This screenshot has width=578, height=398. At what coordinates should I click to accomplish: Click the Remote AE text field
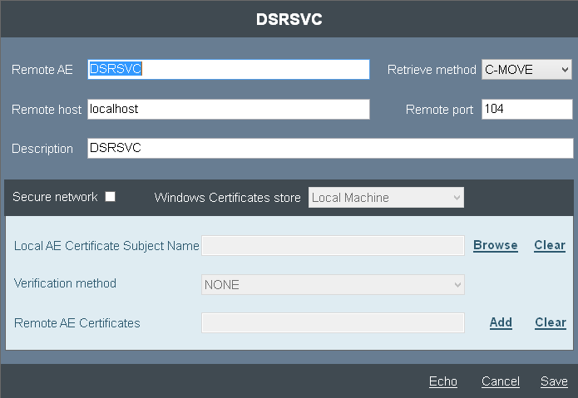[228, 70]
